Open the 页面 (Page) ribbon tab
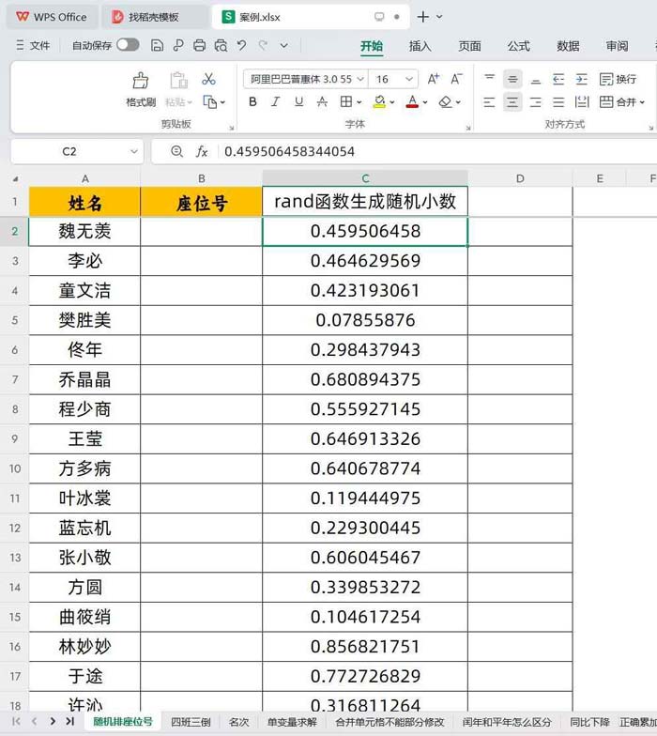 (469, 45)
